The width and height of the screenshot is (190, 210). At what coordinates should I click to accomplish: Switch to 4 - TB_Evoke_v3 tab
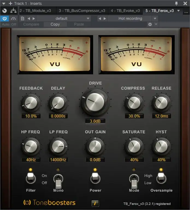(x=125, y=11)
